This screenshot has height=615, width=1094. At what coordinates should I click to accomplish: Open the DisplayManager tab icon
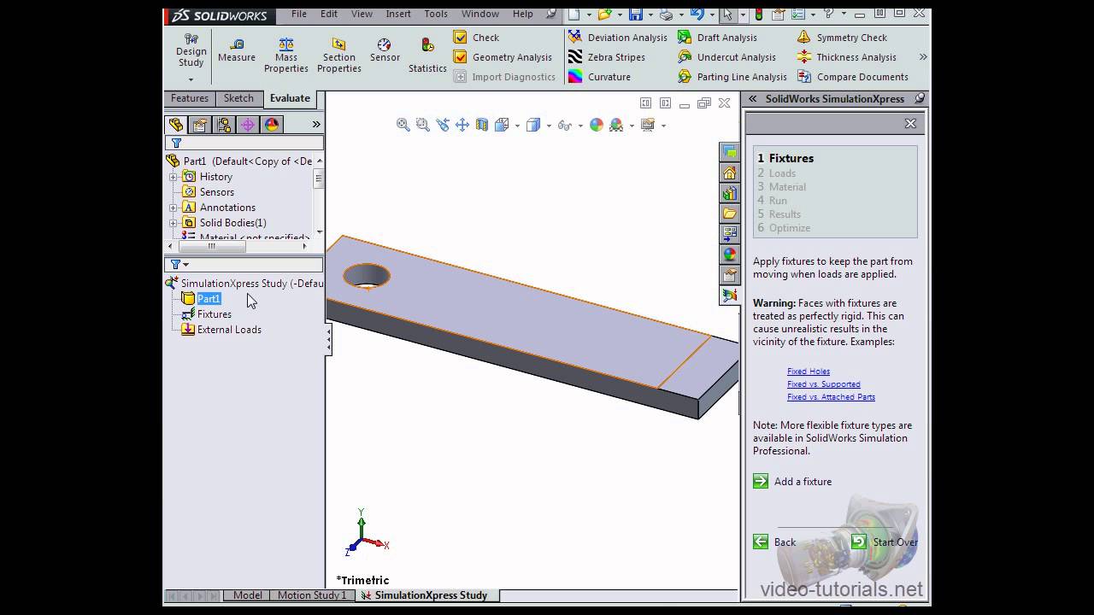(x=272, y=125)
